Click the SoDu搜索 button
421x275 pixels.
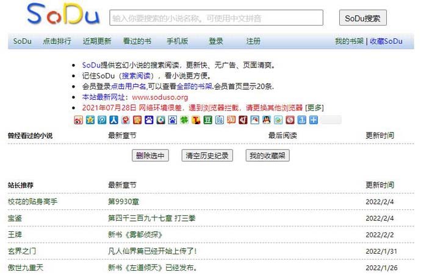tap(363, 18)
